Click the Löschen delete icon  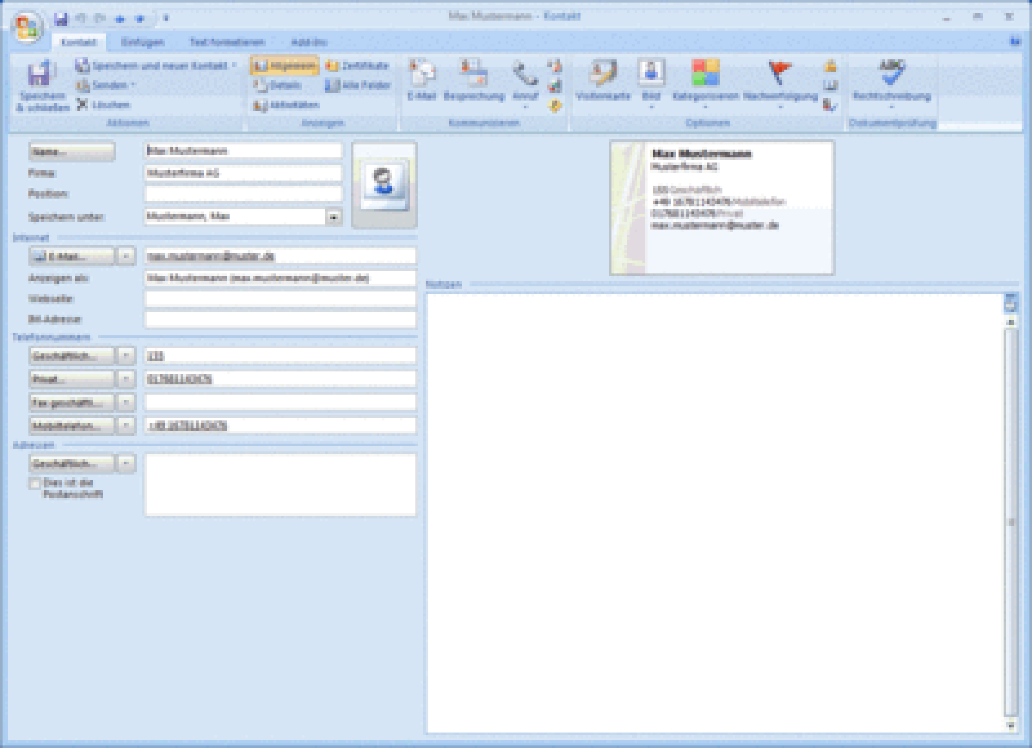click(x=83, y=105)
